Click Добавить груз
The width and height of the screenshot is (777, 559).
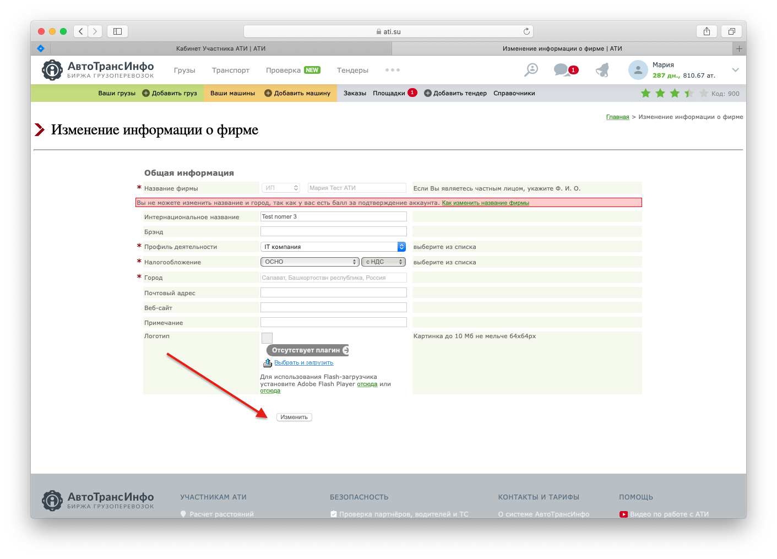[170, 93]
